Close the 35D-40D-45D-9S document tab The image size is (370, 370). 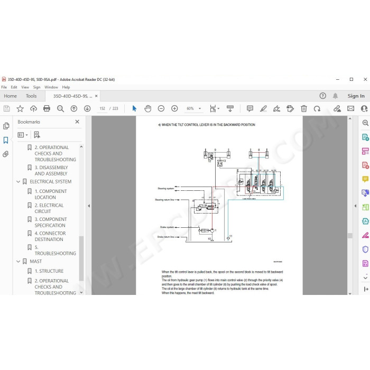[x=96, y=96]
